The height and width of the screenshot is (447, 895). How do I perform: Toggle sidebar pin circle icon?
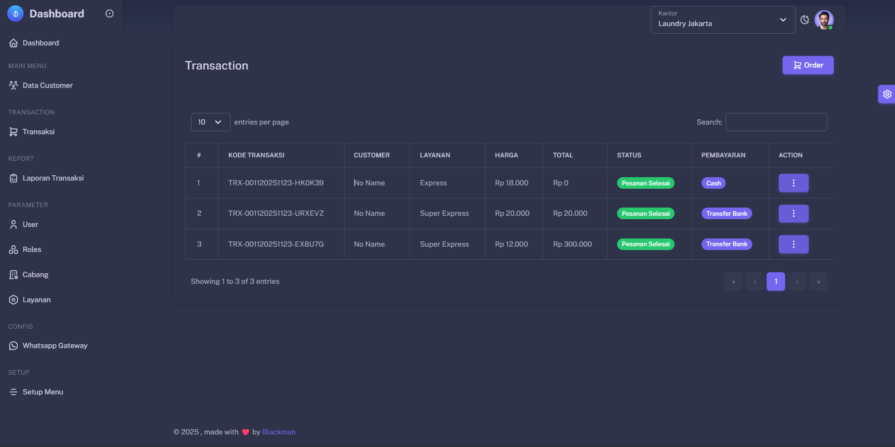tap(110, 14)
